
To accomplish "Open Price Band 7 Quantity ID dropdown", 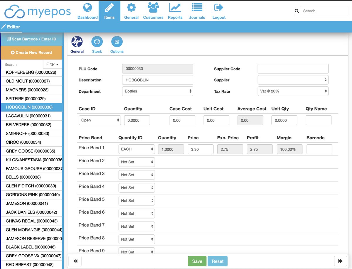I will click(137, 226).
